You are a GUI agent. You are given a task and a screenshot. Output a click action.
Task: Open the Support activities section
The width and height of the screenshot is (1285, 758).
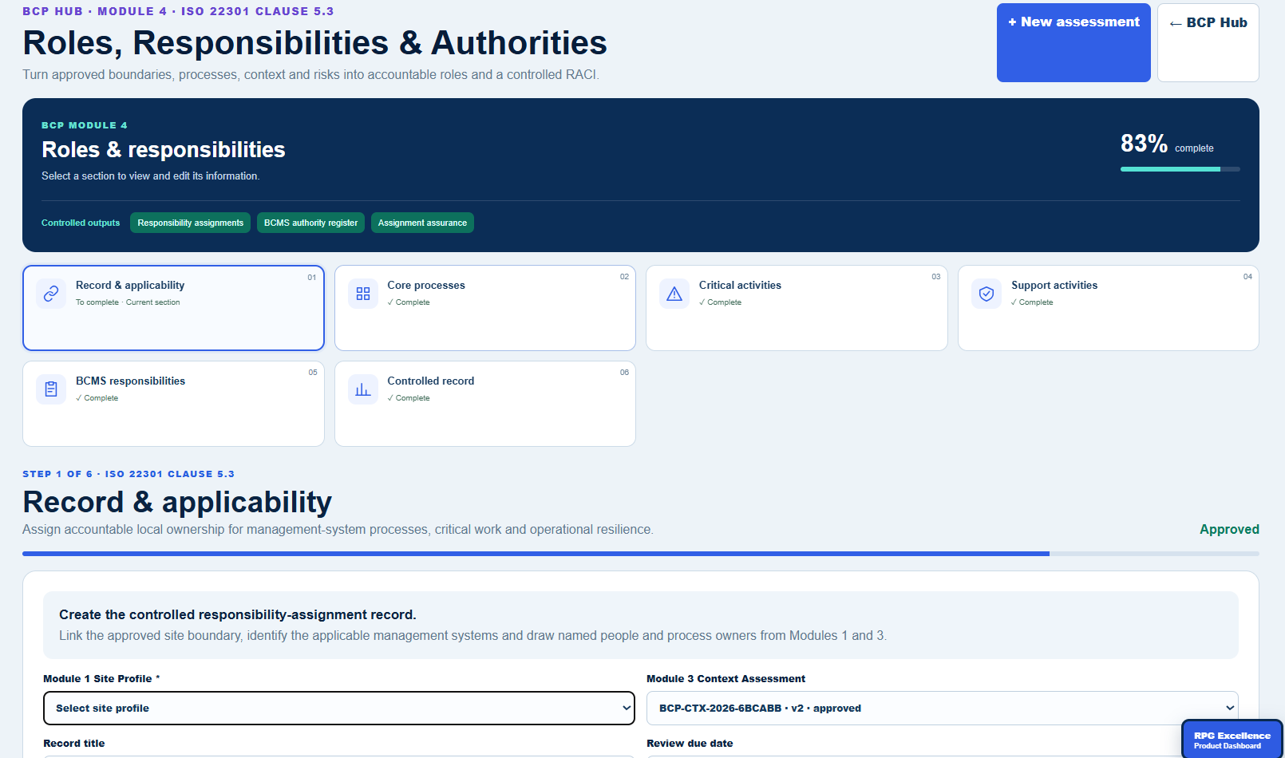pos(1109,308)
